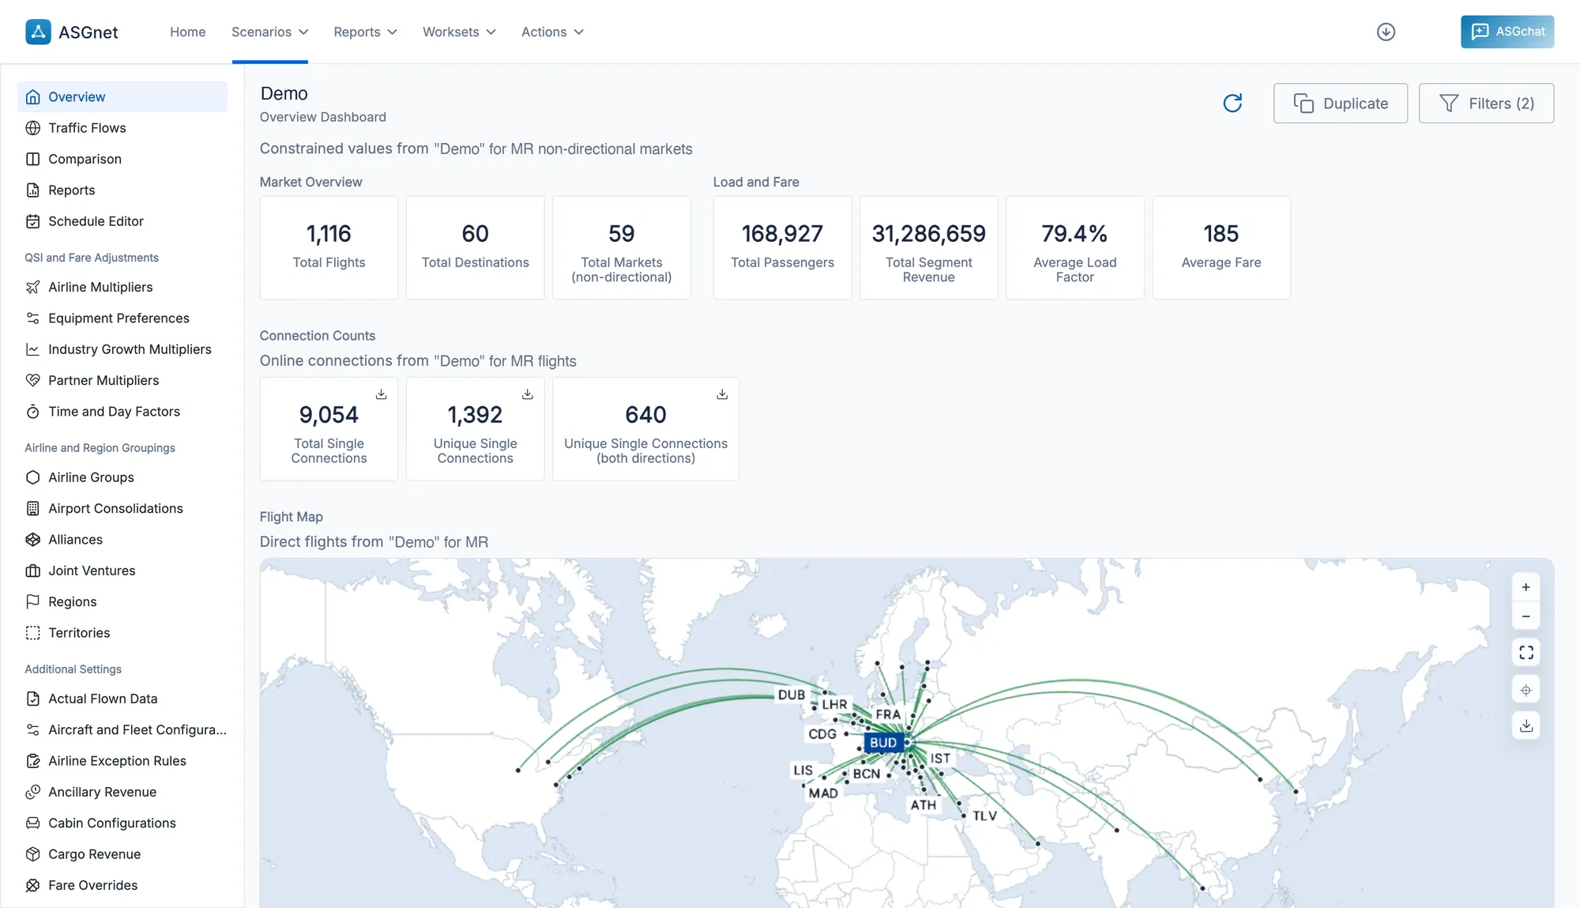Screen dimensions: 1580x908
Task: Download the flight map image
Action: point(1525,725)
